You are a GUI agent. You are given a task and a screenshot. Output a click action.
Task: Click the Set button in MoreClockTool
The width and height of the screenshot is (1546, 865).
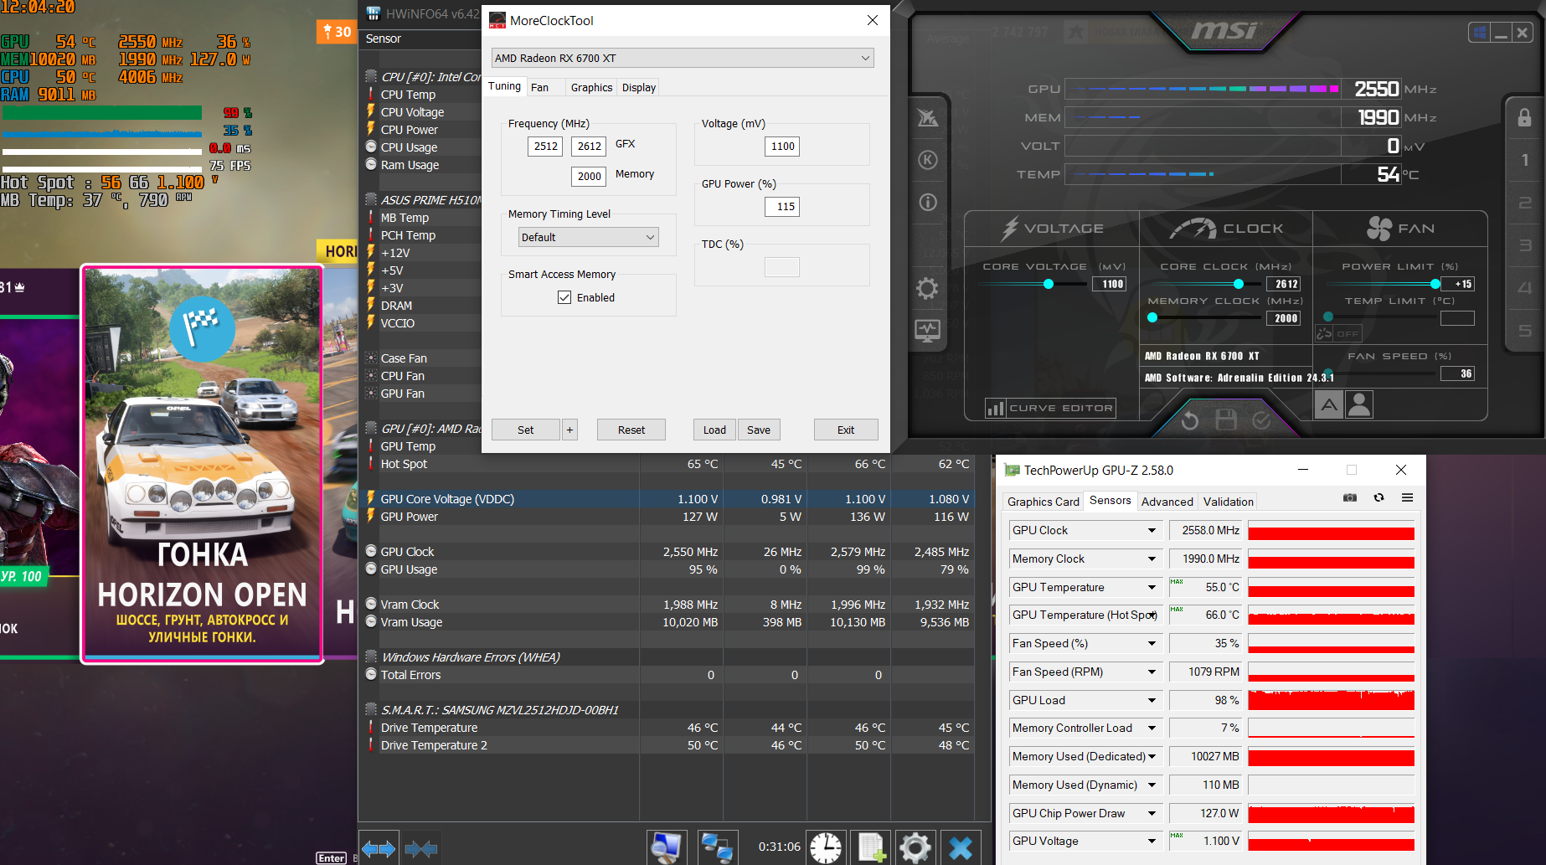click(525, 430)
